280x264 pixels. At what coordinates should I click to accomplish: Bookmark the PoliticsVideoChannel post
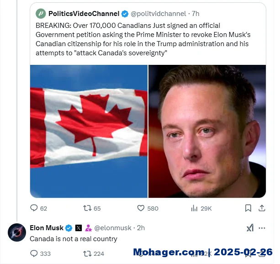(248, 208)
